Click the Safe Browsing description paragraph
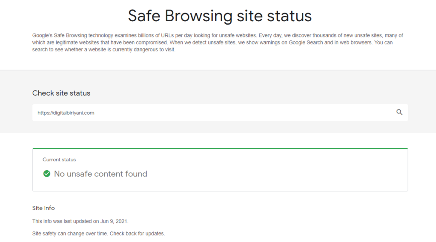The image size is (436, 242). point(218,42)
